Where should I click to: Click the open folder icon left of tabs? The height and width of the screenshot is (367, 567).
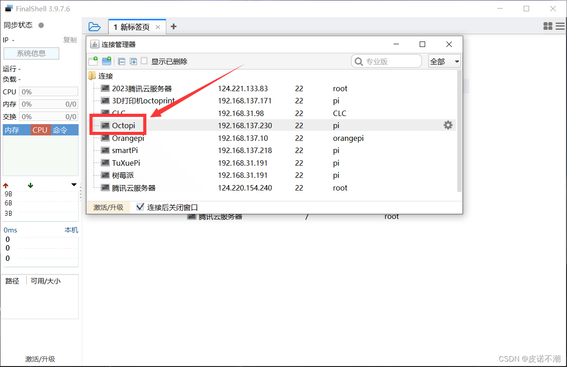(95, 27)
